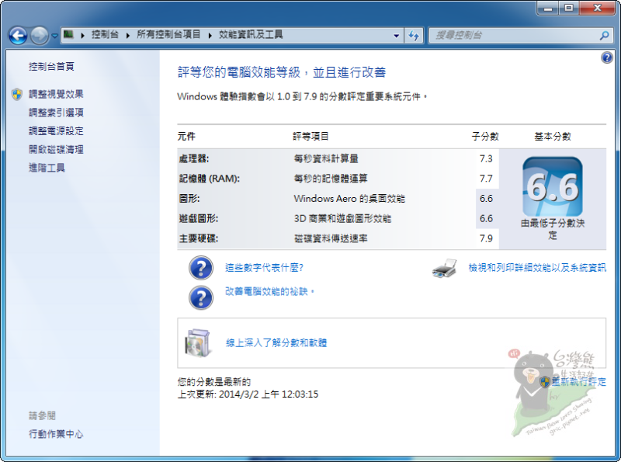Open the address bar history dropdown
This screenshot has width=621, height=462.
click(396, 36)
